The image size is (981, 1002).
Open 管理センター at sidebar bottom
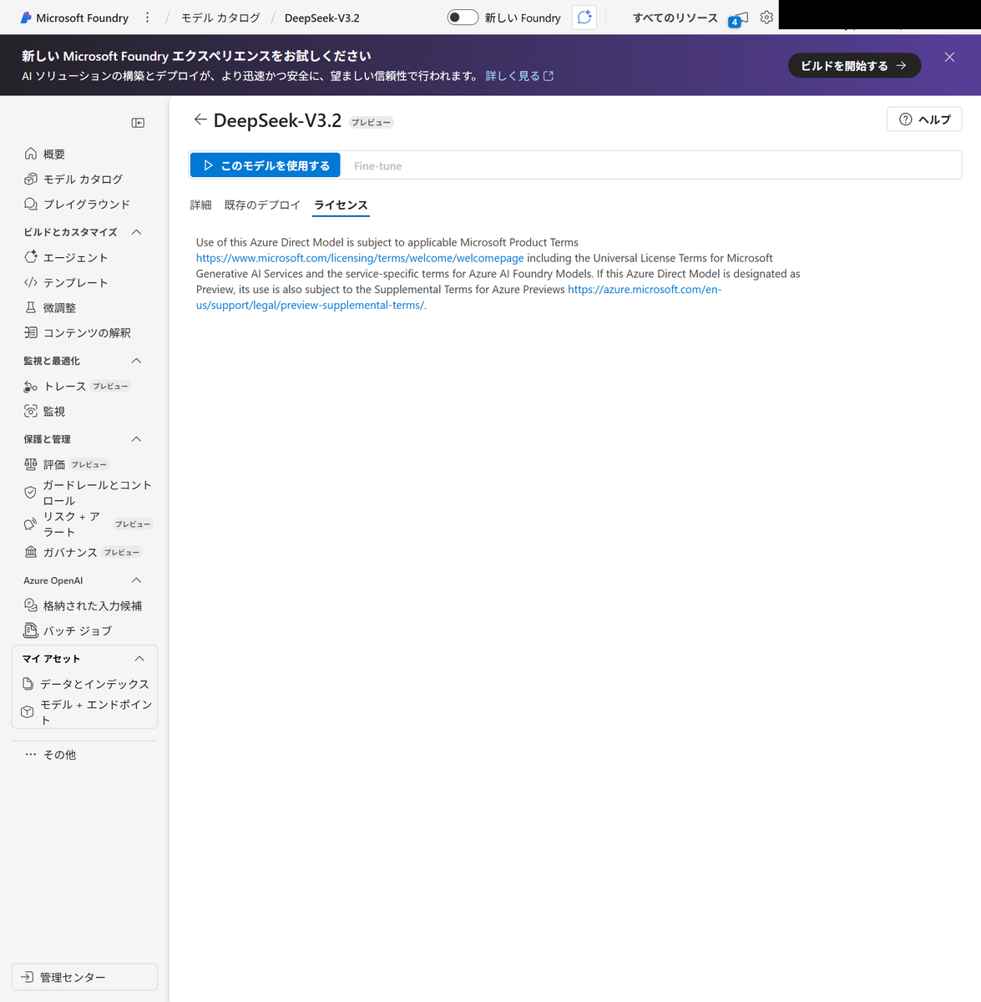(84, 977)
